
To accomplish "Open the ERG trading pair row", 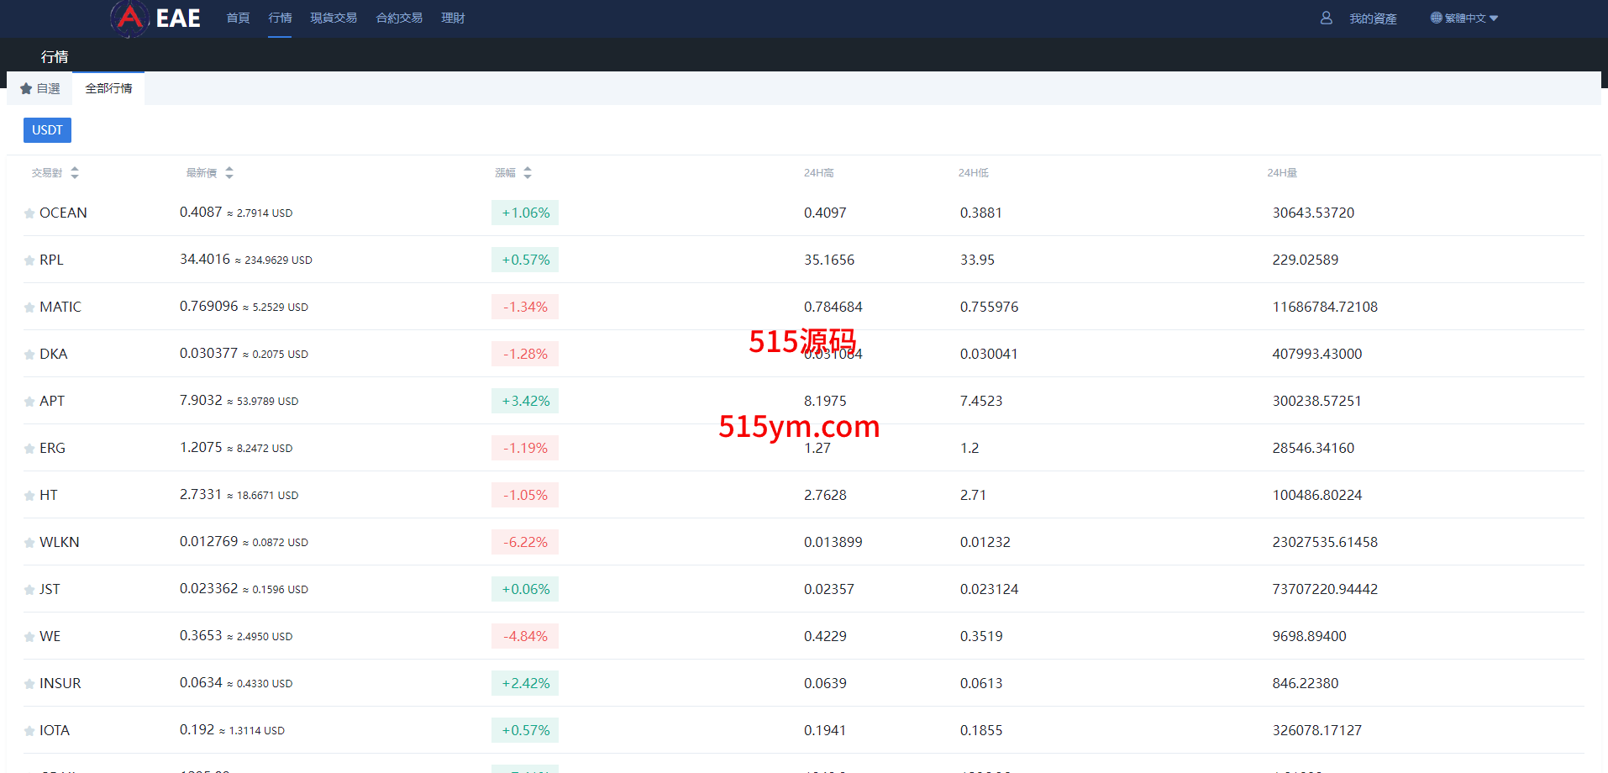I will point(52,448).
